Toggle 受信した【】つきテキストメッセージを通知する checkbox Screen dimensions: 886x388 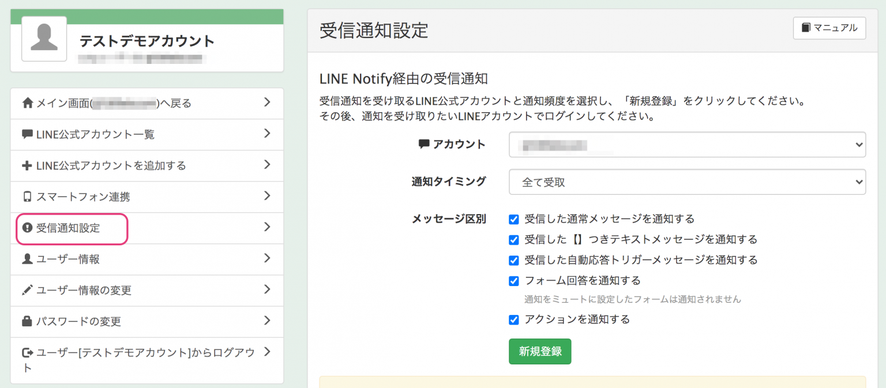click(513, 239)
